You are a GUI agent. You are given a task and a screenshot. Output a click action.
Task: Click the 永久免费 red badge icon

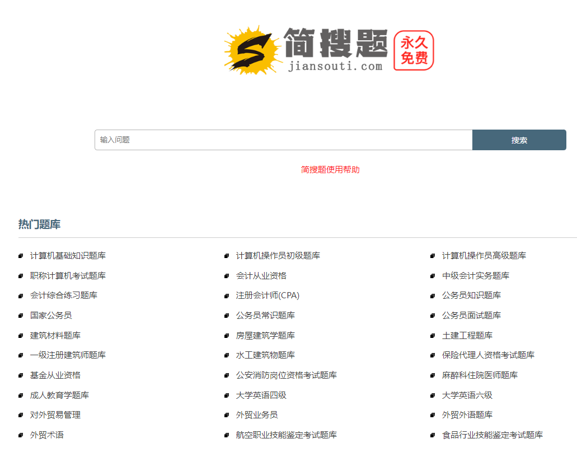pos(414,51)
